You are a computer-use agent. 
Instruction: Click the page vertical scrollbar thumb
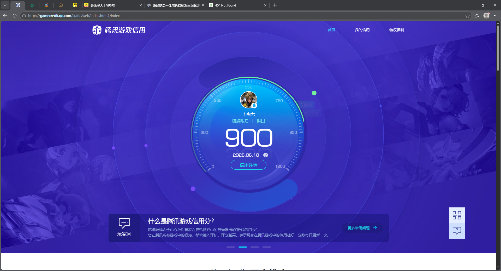pos(498,48)
